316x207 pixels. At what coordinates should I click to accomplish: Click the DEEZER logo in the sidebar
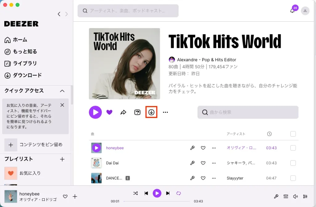click(x=21, y=24)
